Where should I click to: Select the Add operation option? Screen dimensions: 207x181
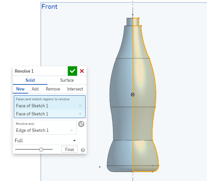[x=35, y=89]
